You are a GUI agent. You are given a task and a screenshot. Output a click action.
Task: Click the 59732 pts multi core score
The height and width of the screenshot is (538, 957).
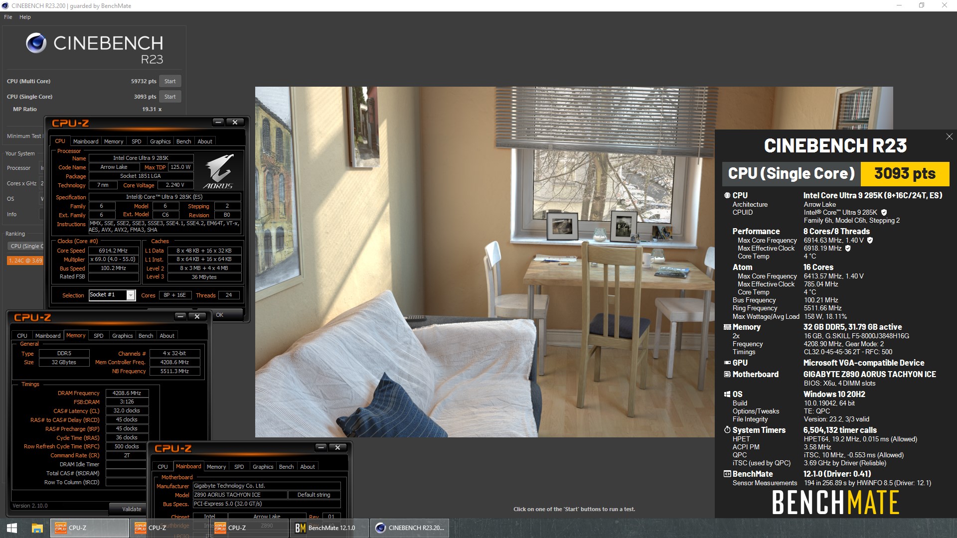[x=144, y=81]
